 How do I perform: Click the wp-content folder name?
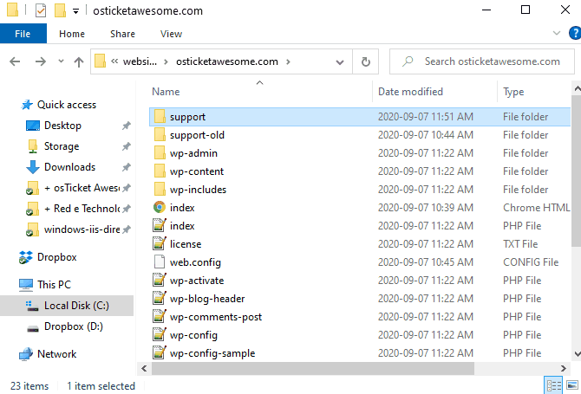click(197, 171)
